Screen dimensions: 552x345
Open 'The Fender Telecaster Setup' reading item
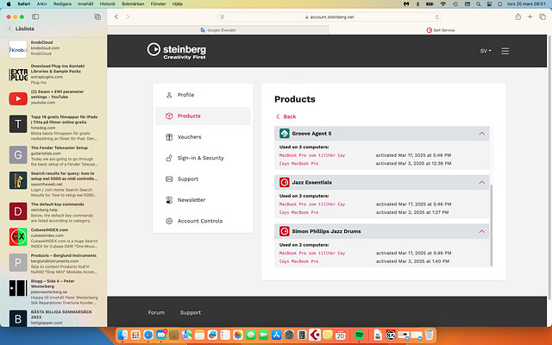click(x=53, y=156)
